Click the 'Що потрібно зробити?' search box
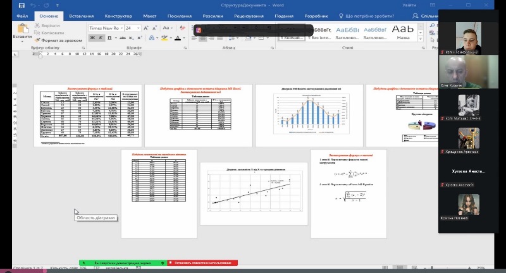Viewport: 506px width, 273px height. (x=367, y=16)
